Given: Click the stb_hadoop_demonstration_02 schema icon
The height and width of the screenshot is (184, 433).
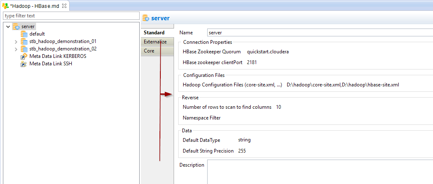Looking at the screenshot, I should pyautogui.click(x=24, y=49).
